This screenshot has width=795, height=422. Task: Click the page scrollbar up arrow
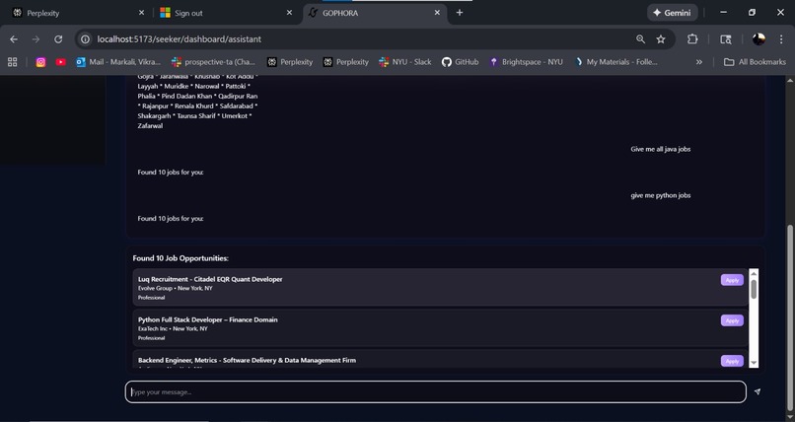coord(790,80)
